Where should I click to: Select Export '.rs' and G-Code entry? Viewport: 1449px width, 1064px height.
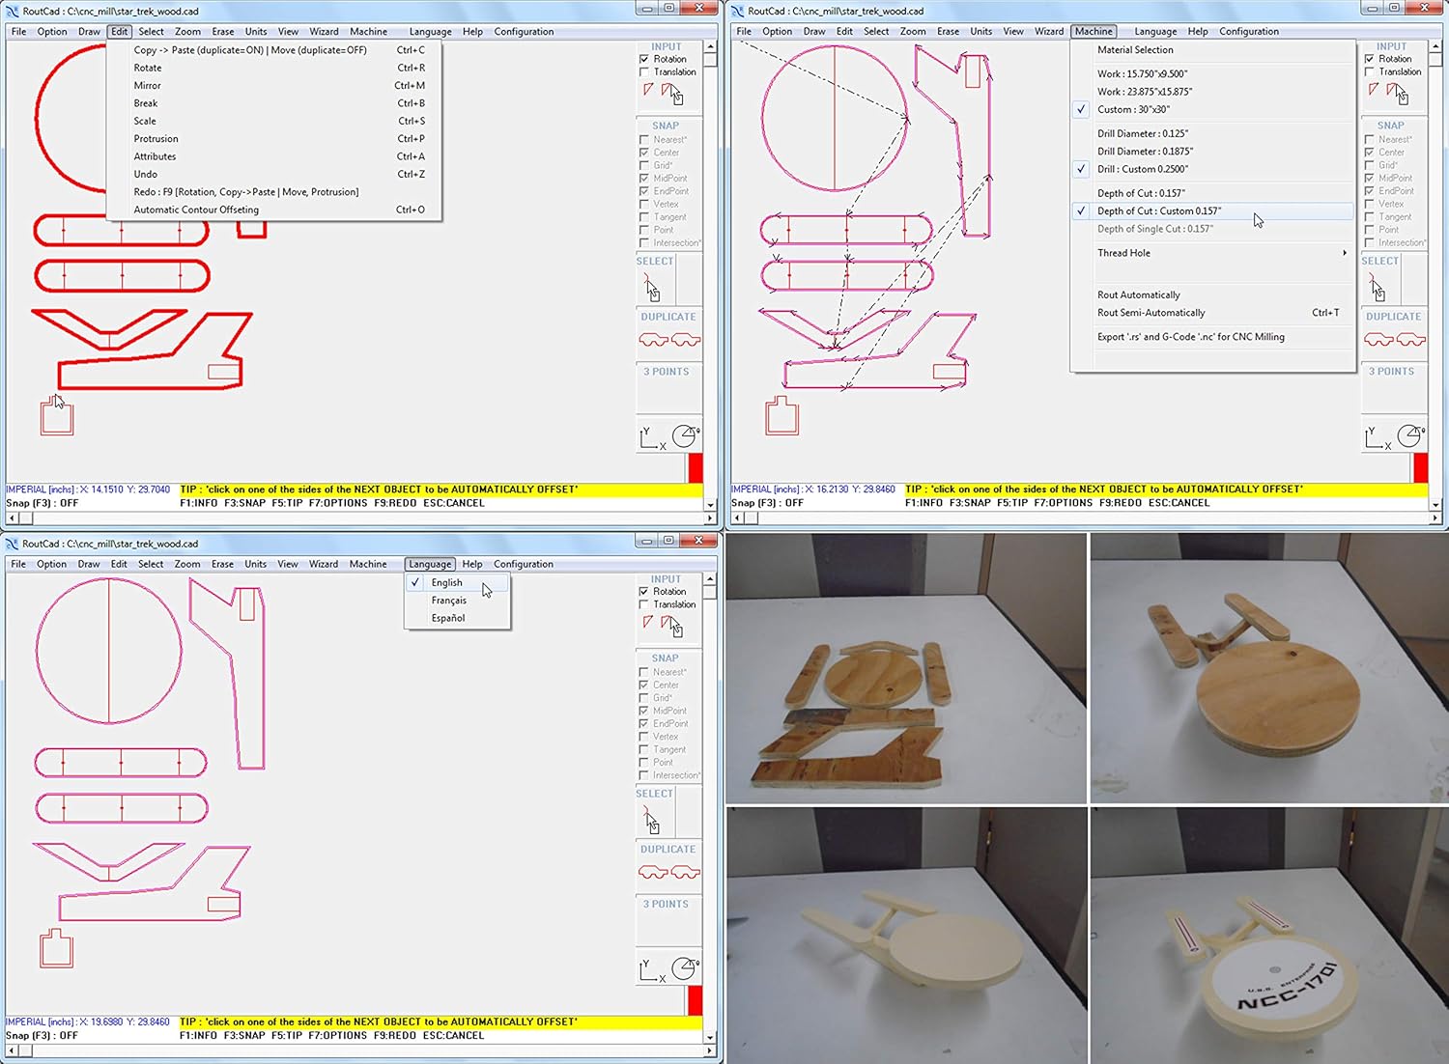tap(1213, 337)
